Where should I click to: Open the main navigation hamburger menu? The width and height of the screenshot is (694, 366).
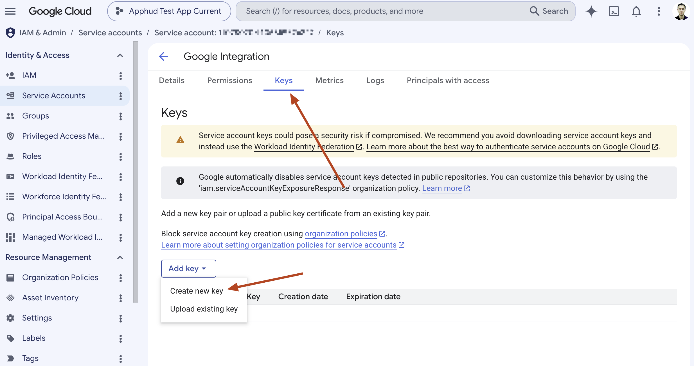10,11
